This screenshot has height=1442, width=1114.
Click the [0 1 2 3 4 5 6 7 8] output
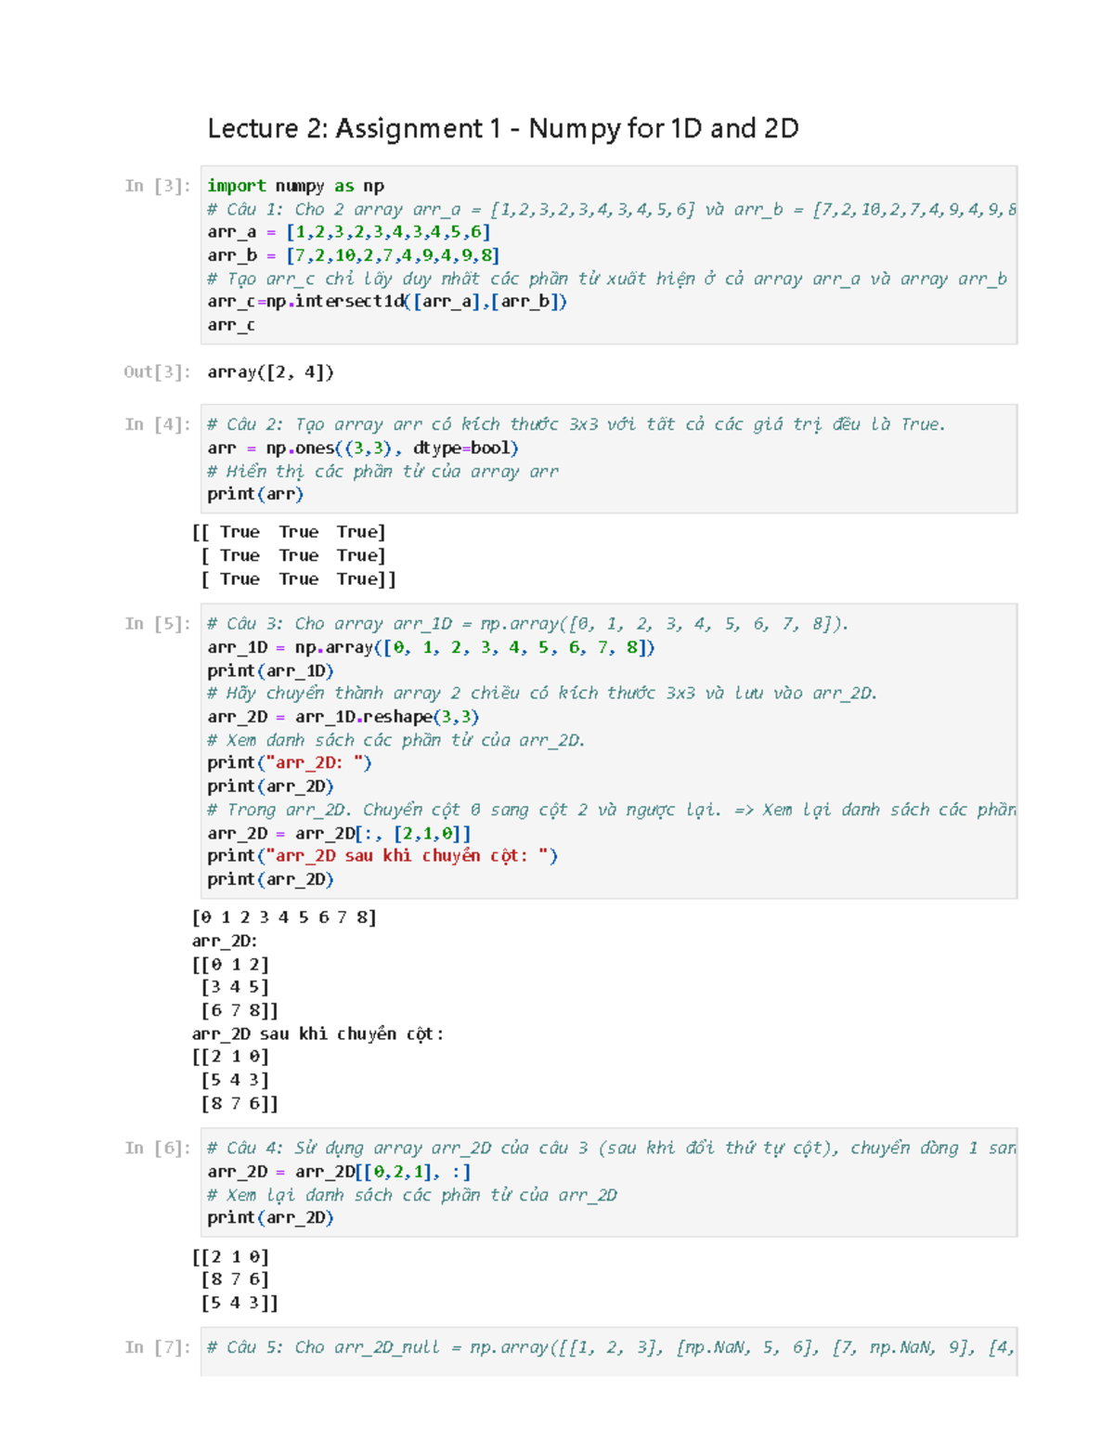(284, 917)
